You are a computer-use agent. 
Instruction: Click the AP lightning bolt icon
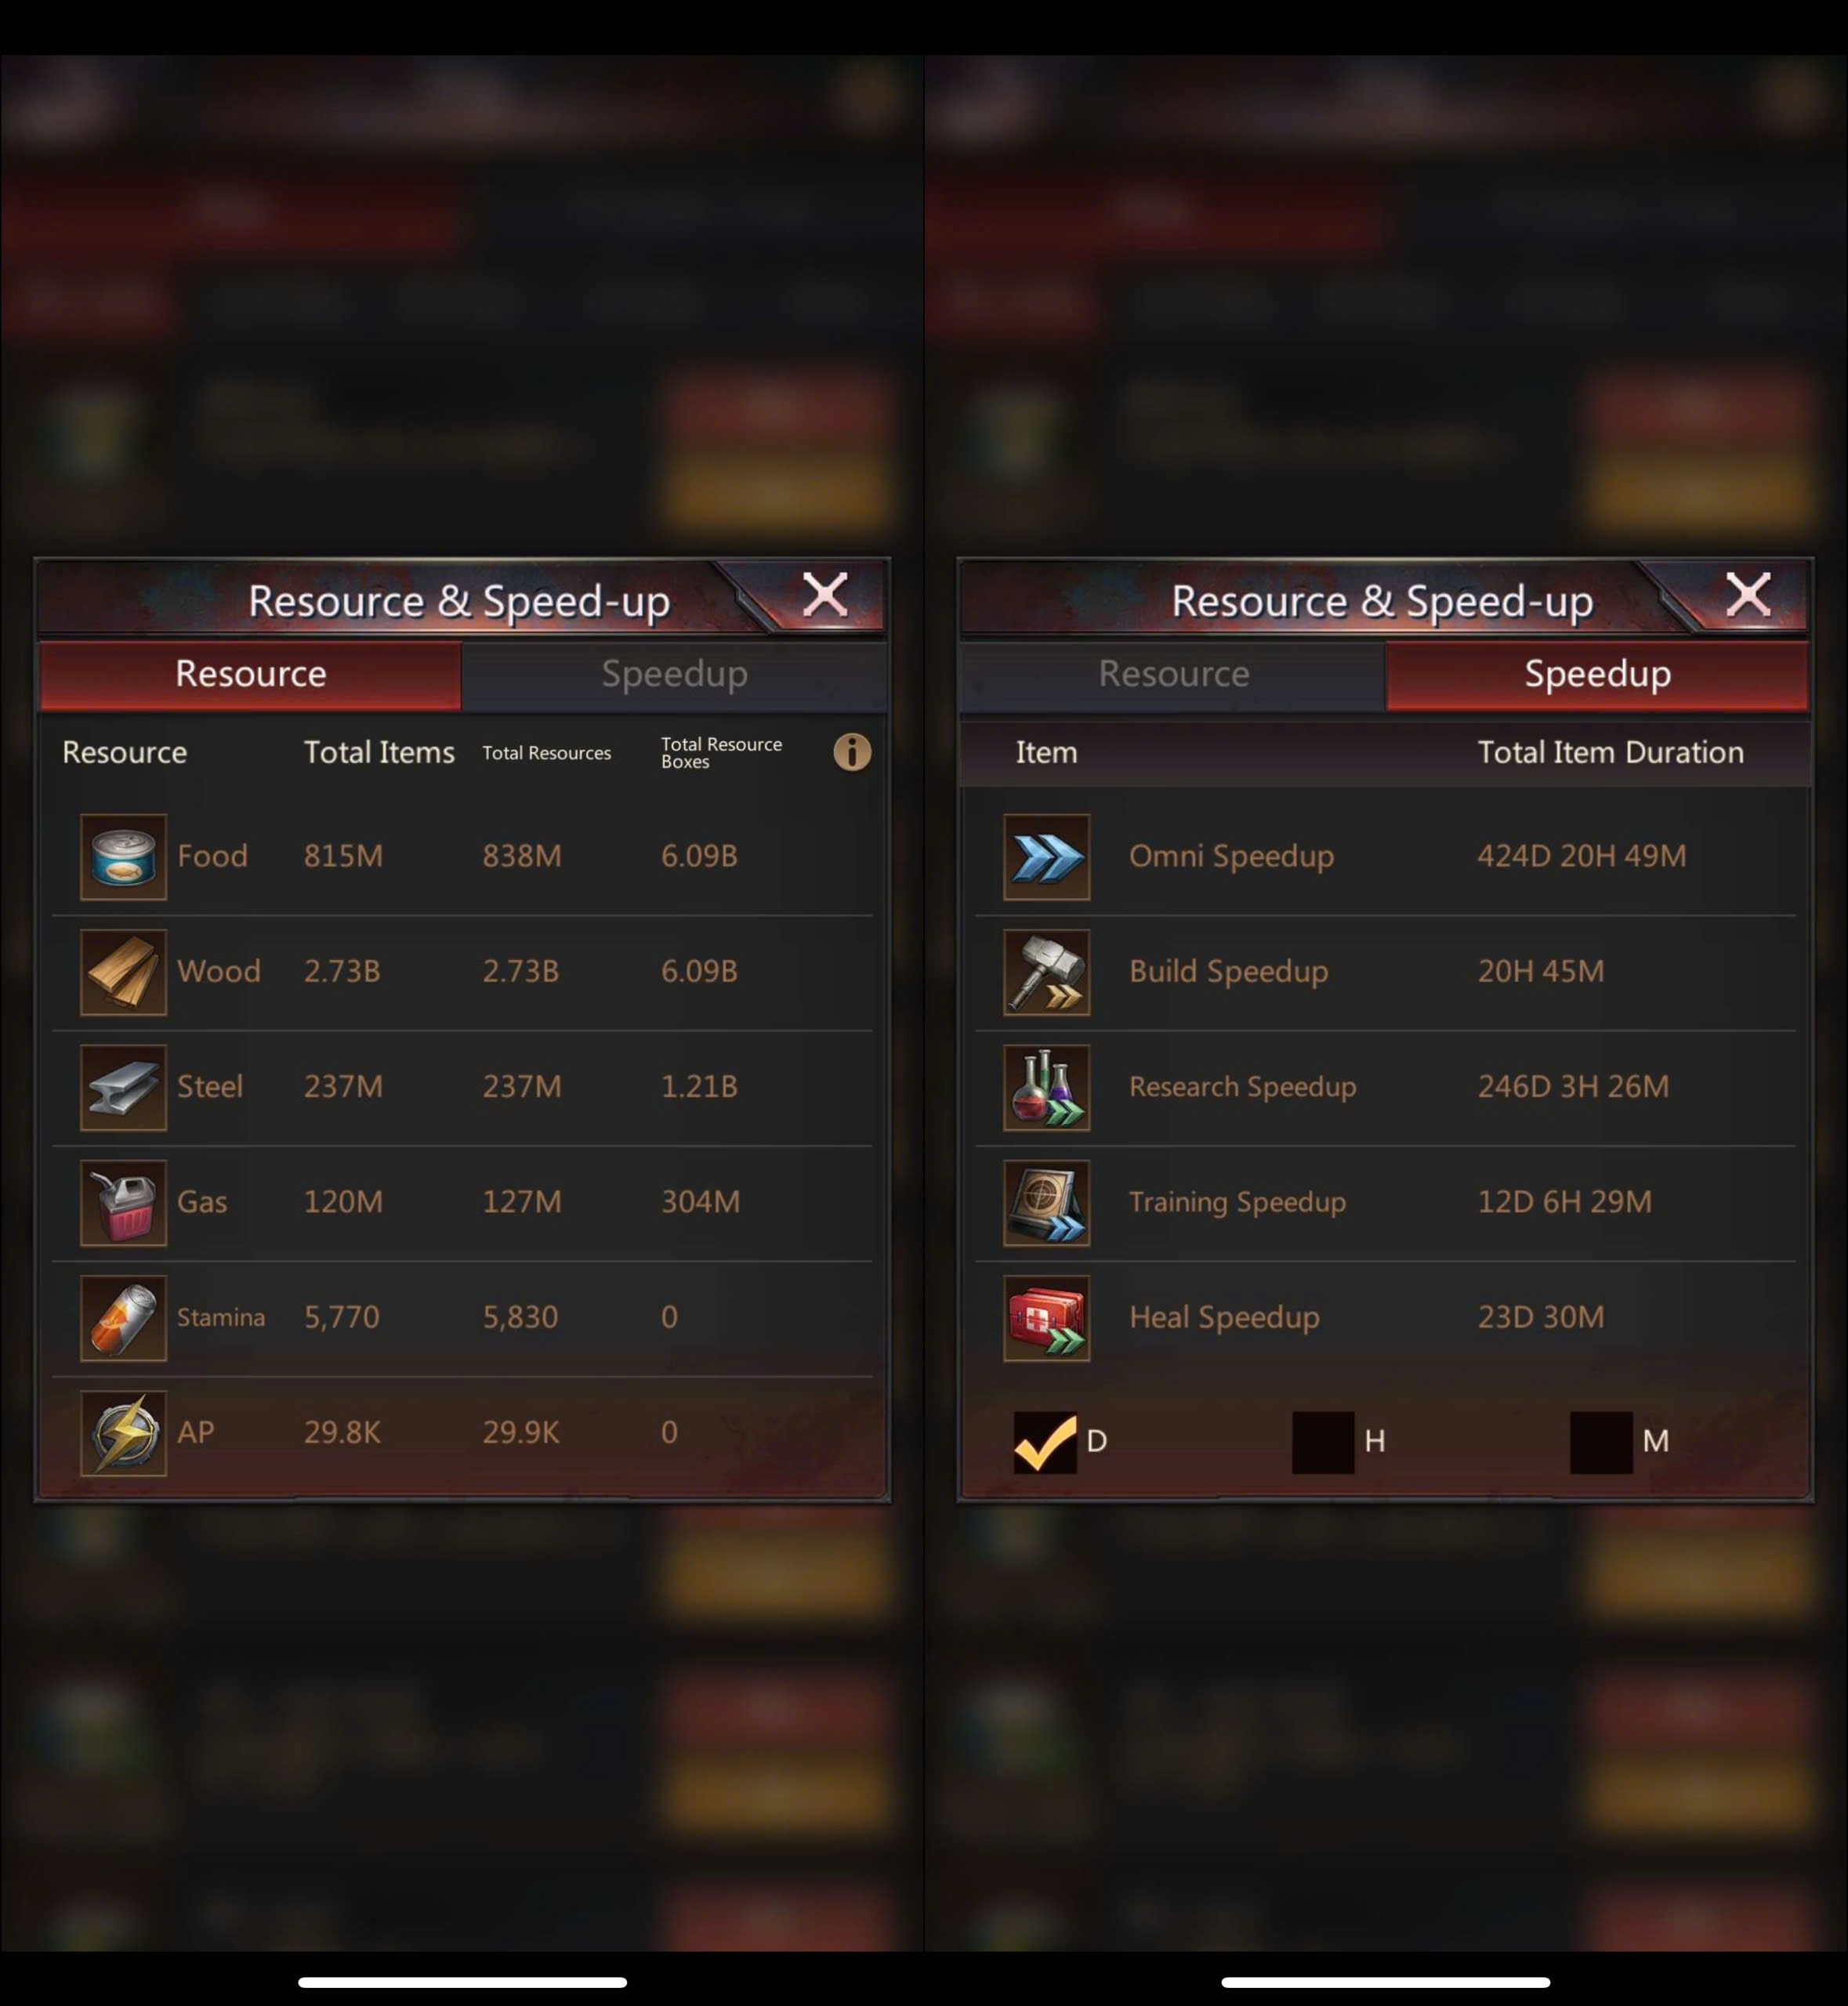coord(123,1433)
